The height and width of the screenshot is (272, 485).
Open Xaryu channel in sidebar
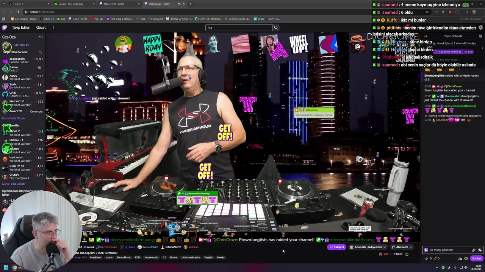point(23,77)
